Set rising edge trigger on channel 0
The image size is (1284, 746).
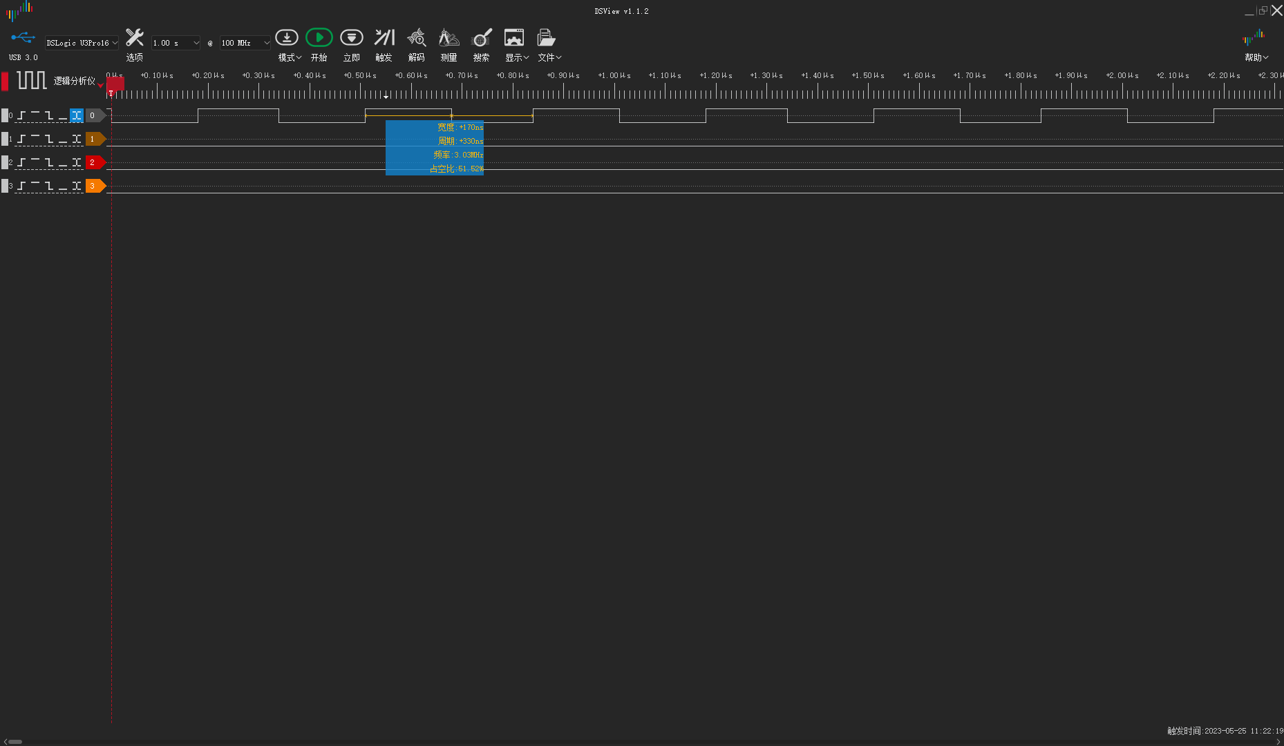click(x=22, y=115)
